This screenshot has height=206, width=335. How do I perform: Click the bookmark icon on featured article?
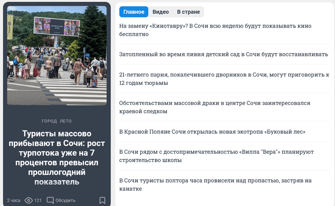102,200
